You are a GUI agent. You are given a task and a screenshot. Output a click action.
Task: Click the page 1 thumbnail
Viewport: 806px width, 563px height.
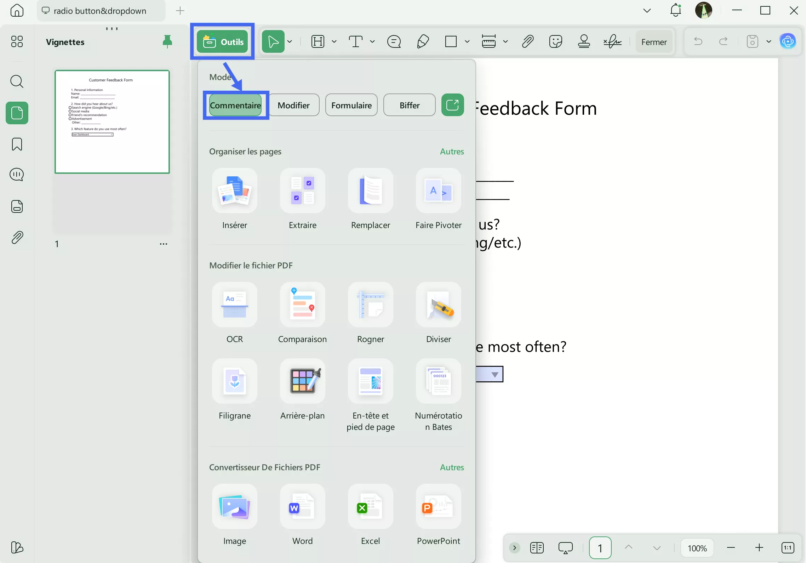[112, 121]
